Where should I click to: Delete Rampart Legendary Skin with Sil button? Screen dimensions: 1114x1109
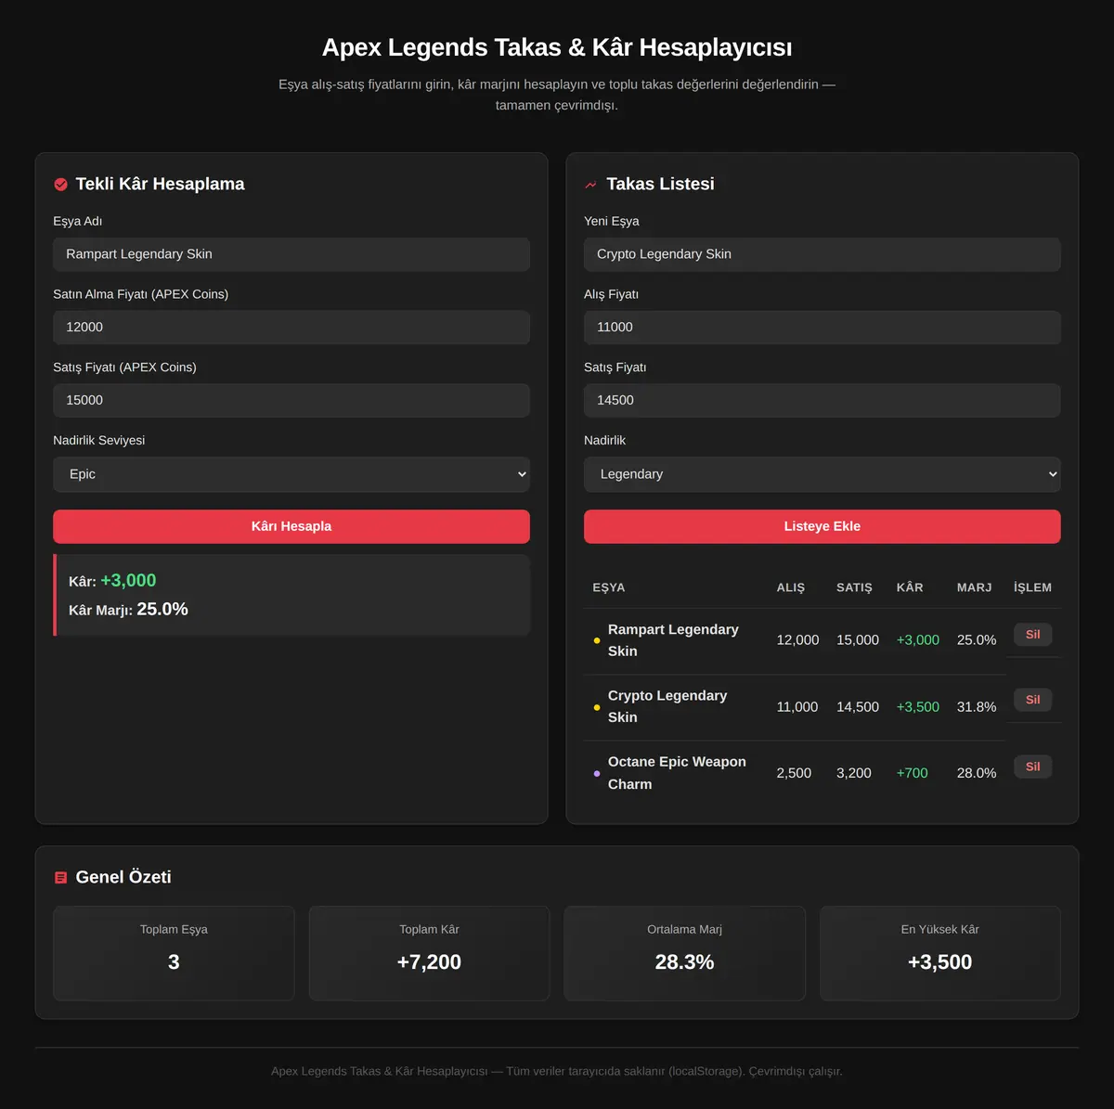coord(1033,635)
